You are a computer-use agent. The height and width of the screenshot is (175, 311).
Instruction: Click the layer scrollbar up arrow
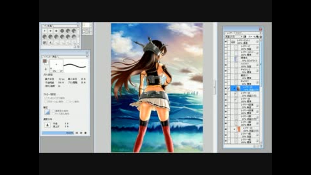tap(261, 40)
